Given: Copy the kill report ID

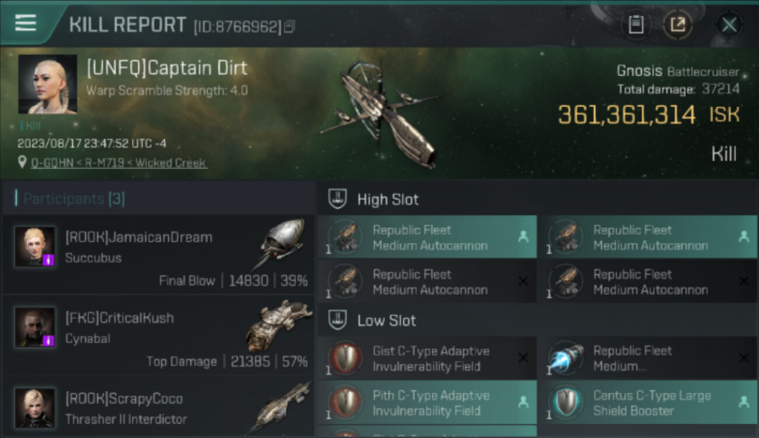Looking at the screenshot, I should tap(289, 26).
